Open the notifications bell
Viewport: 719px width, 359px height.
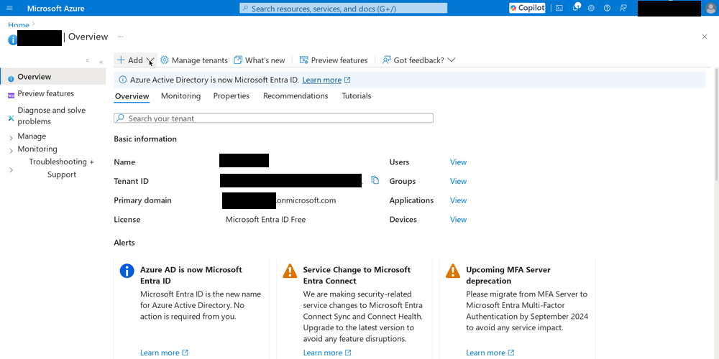click(576, 8)
